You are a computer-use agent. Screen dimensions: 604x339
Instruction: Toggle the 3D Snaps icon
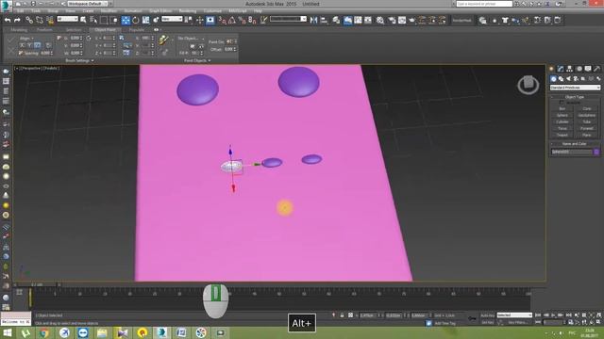pyautogui.click(x=223, y=21)
